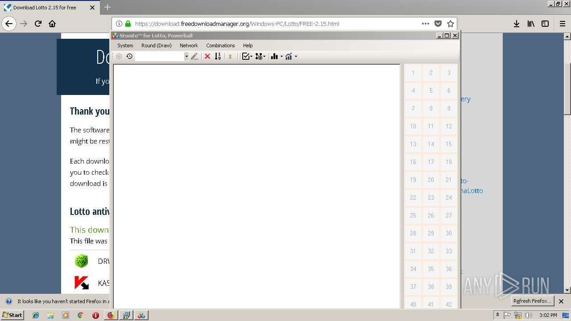Click the Windows Start button
The image size is (571, 321).
(x=12, y=315)
